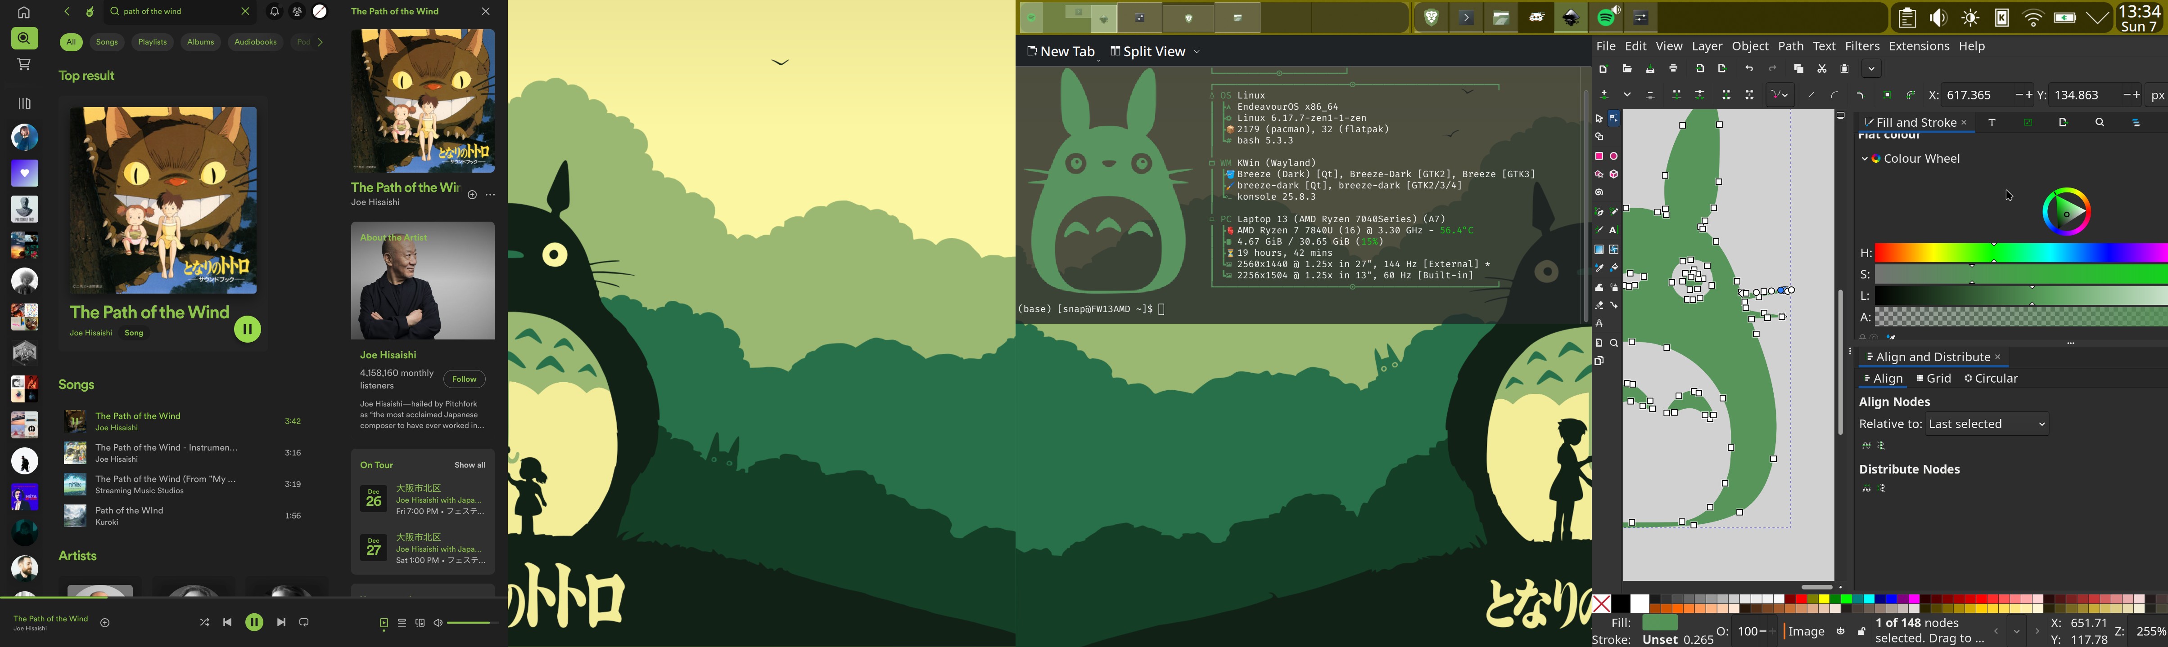Viewport: 2168px width, 647px height.
Task: Skip to next track in Spotify
Action: pos(281,623)
